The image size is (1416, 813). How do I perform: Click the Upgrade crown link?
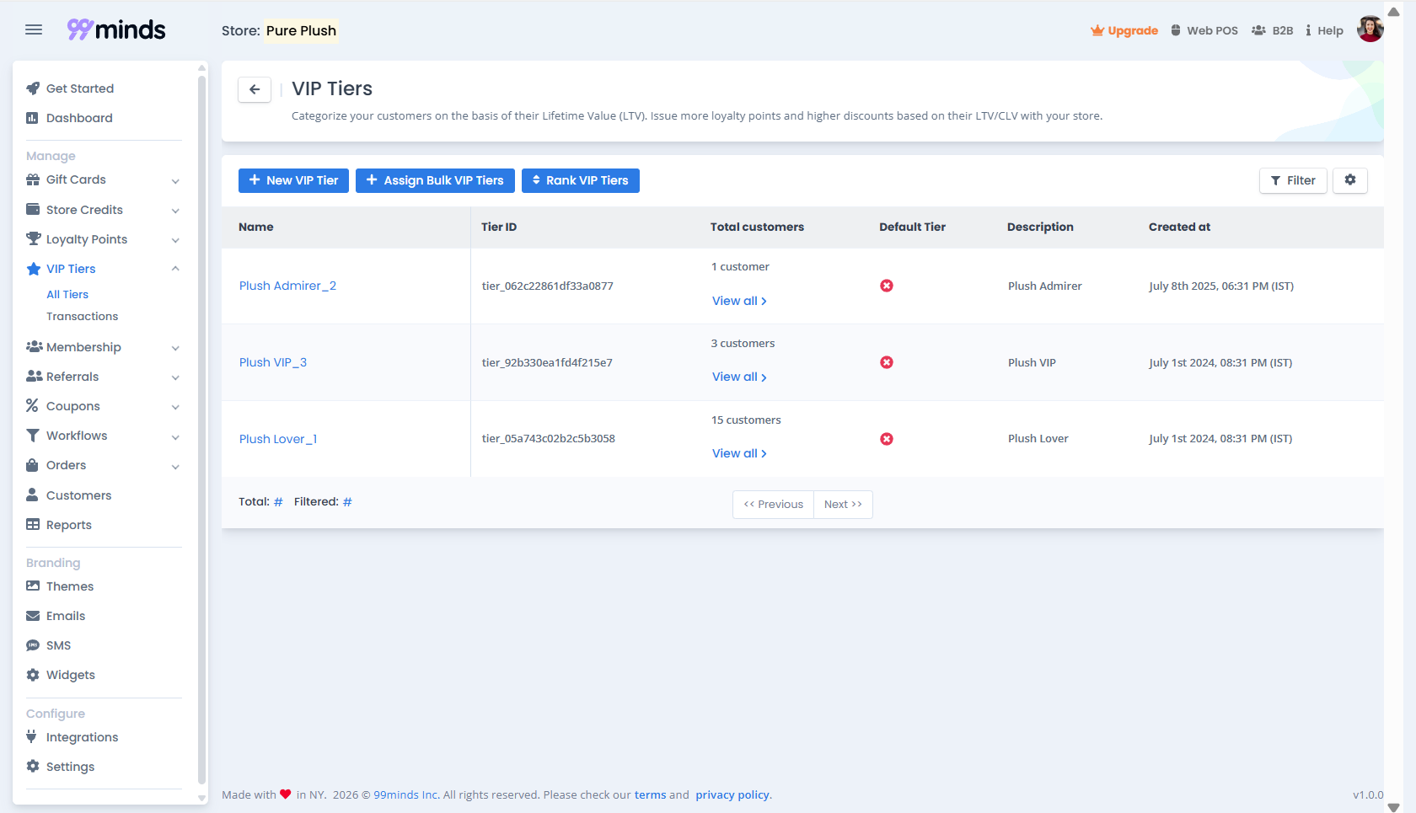[1124, 30]
